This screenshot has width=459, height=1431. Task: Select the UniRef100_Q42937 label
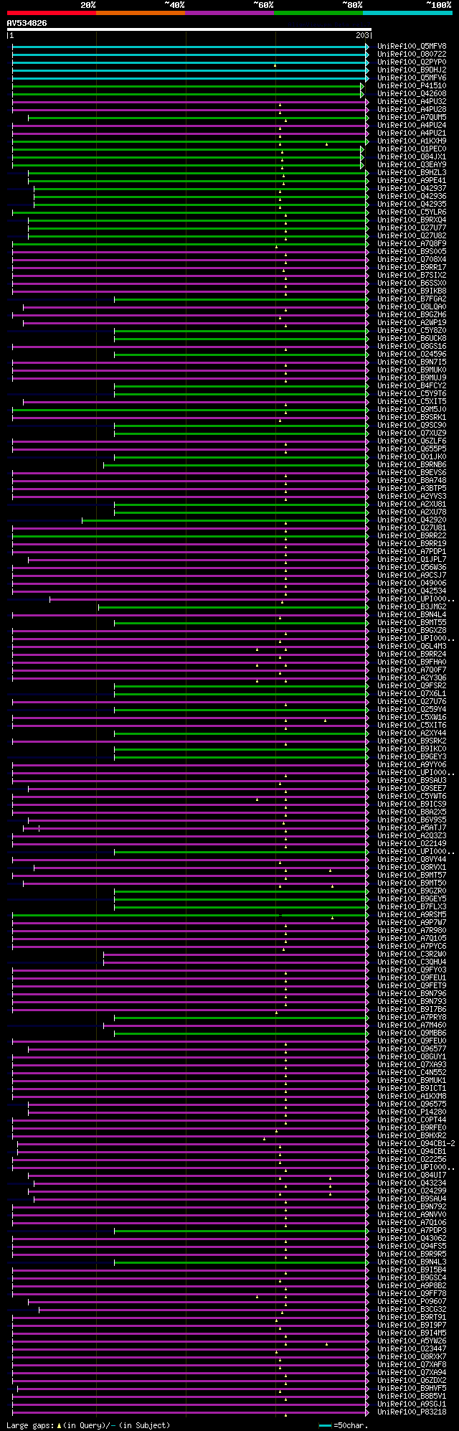412,189
